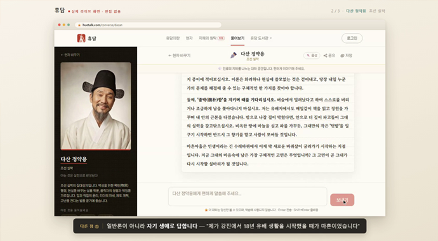Click the 다산 정약용 portrait image
This screenshot has height=241, width=438.
96,106
